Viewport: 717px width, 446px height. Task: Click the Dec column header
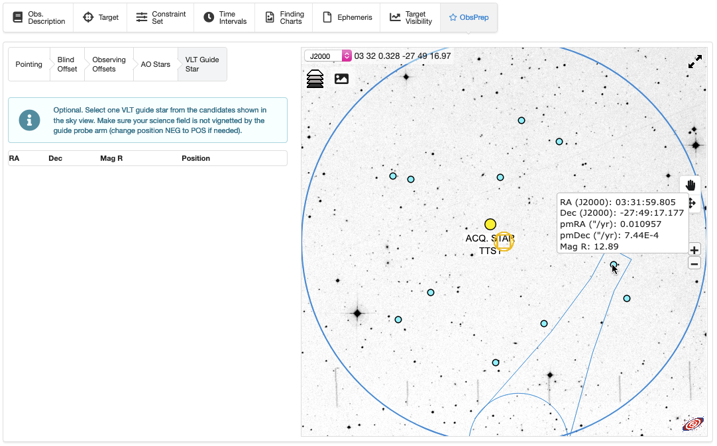[55, 158]
